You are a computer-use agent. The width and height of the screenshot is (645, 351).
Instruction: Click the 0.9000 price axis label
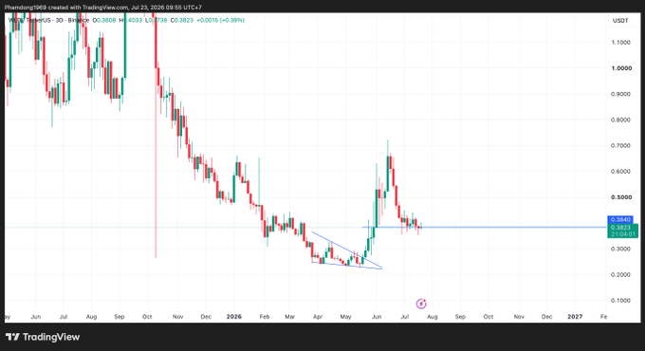tap(620, 94)
